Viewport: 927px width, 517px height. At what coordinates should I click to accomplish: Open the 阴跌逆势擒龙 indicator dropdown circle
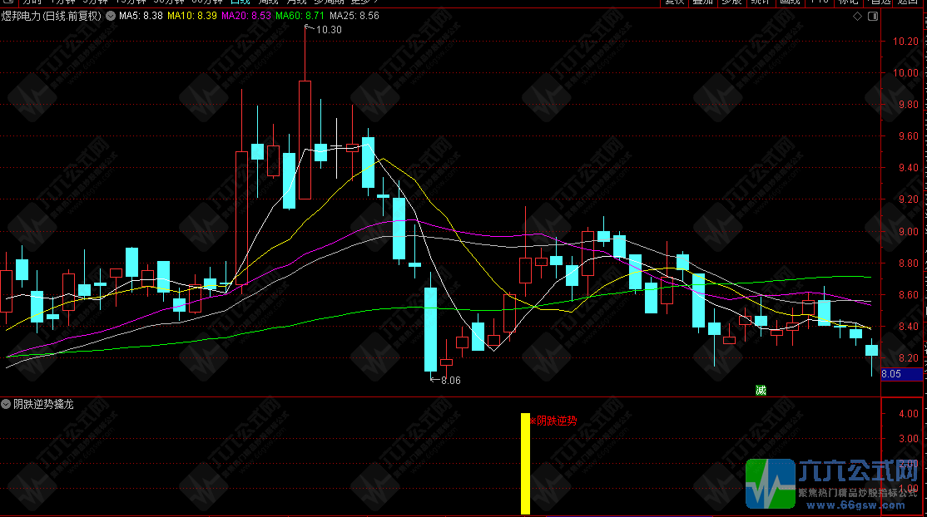pos(6,404)
